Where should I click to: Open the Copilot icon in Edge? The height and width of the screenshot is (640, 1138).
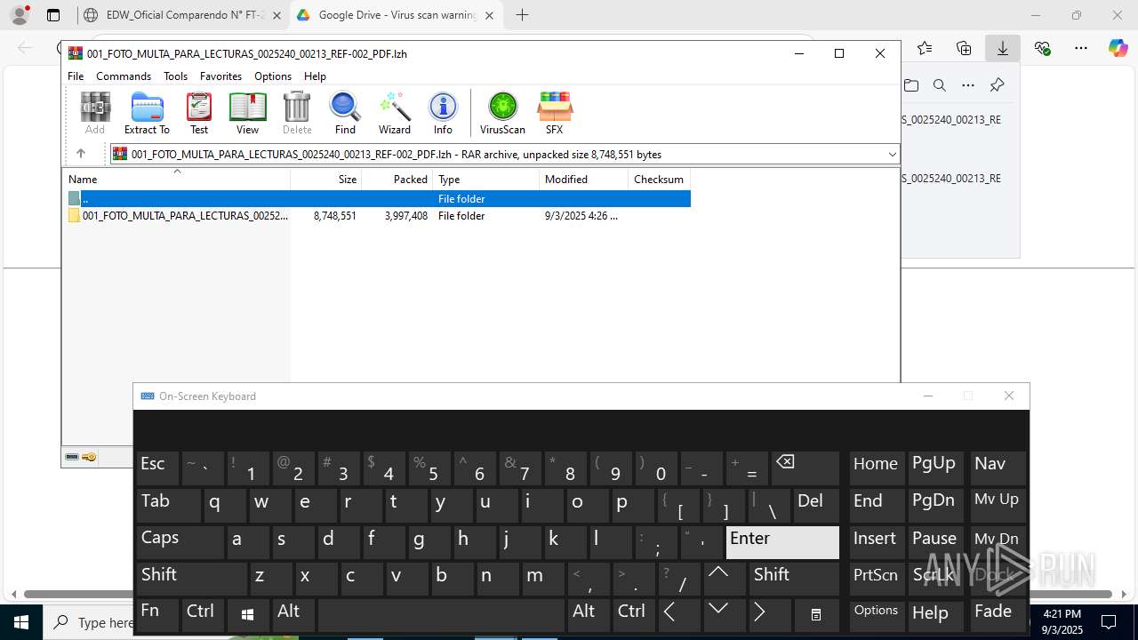(1118, 48)
